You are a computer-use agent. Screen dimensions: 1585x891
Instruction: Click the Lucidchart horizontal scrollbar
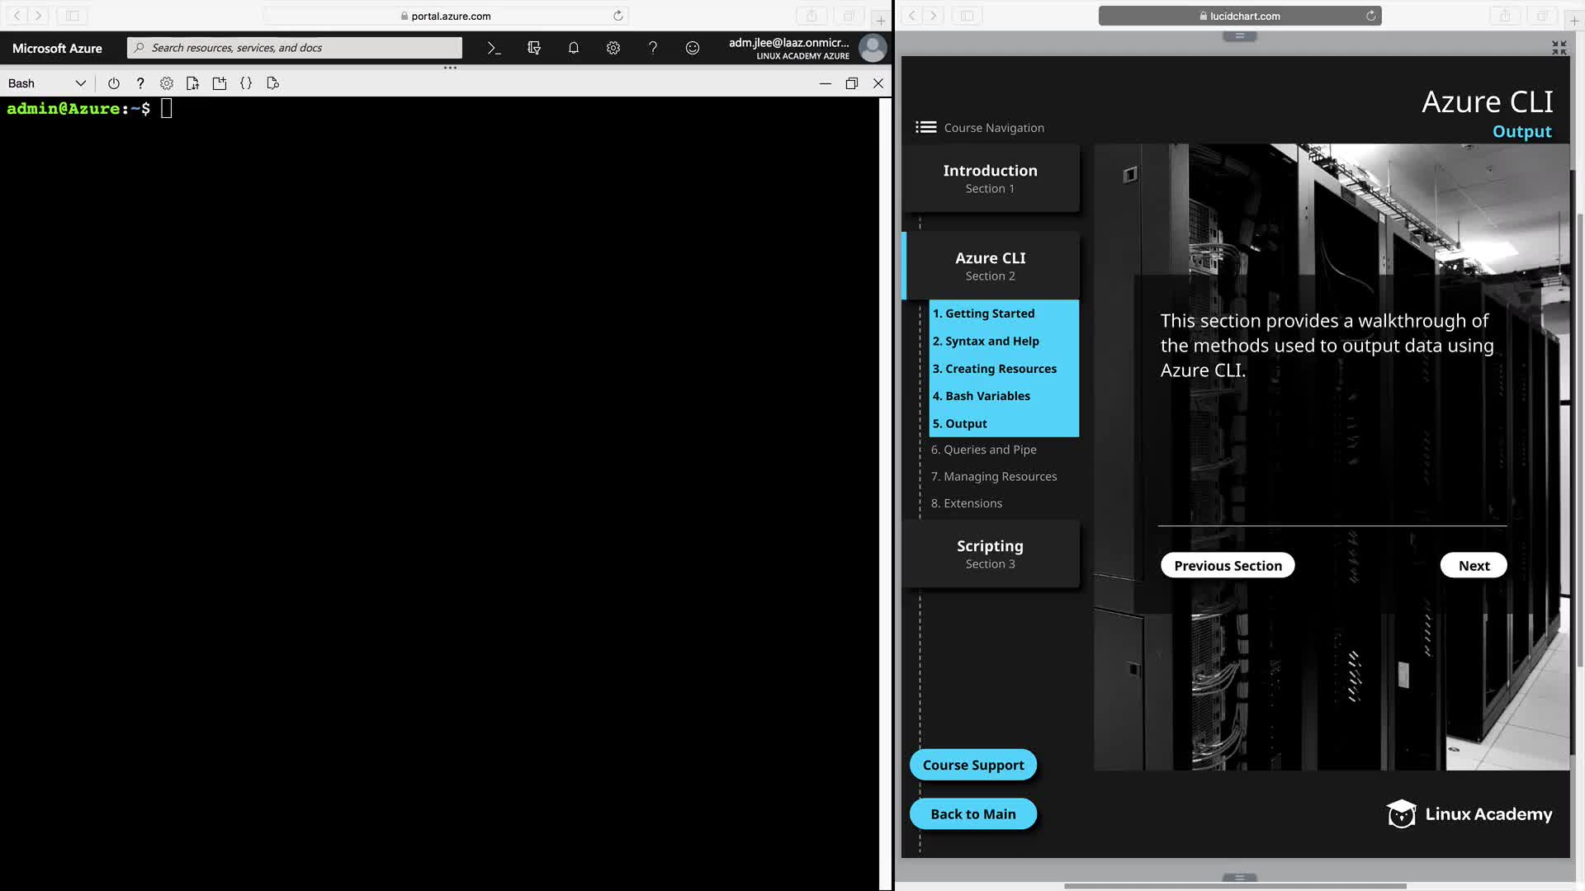click(1234, 886)
